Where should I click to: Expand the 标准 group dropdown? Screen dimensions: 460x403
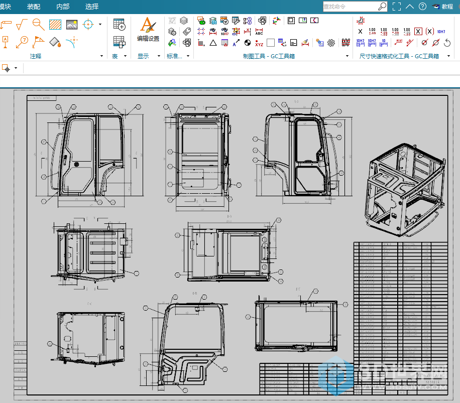[x=188, y=56]
